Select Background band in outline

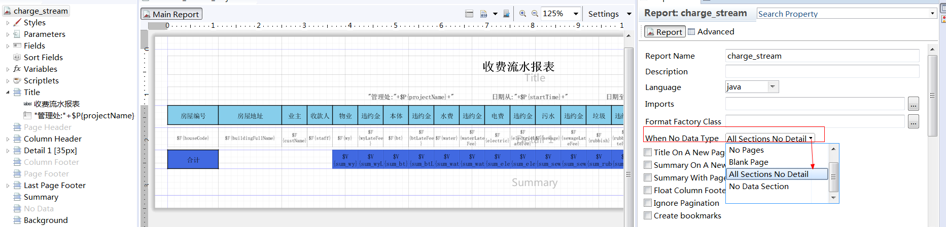coord(46,220)
